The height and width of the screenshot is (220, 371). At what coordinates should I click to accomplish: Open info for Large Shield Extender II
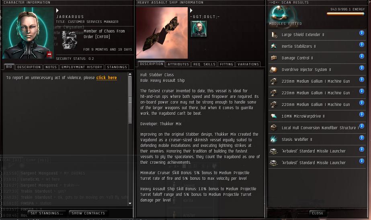click(x=361, y=33)
